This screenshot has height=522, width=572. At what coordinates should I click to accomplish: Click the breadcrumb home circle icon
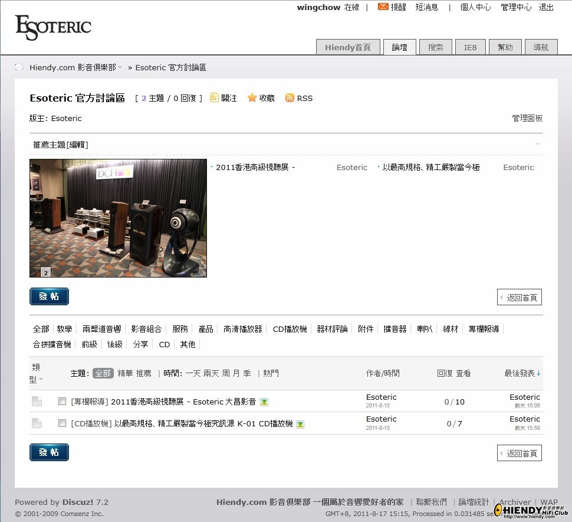click(19, 67)
